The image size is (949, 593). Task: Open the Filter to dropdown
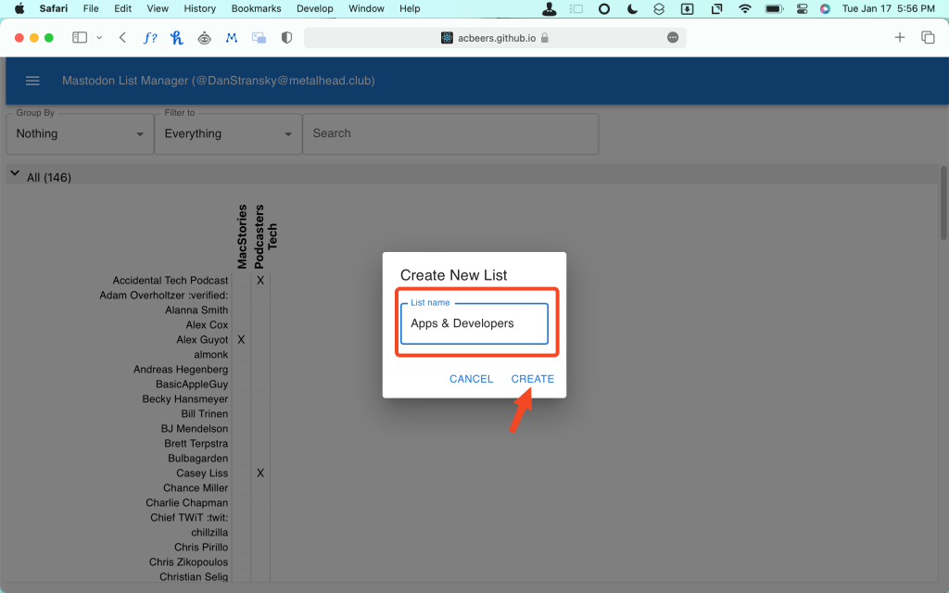(227, 133)
